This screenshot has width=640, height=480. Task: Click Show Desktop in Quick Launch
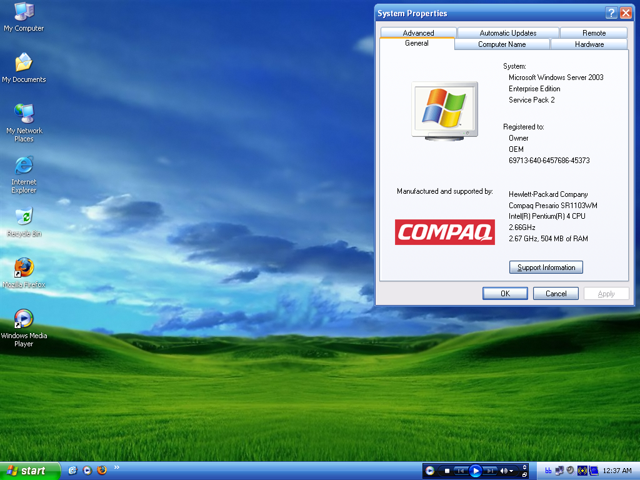[72, 471]
